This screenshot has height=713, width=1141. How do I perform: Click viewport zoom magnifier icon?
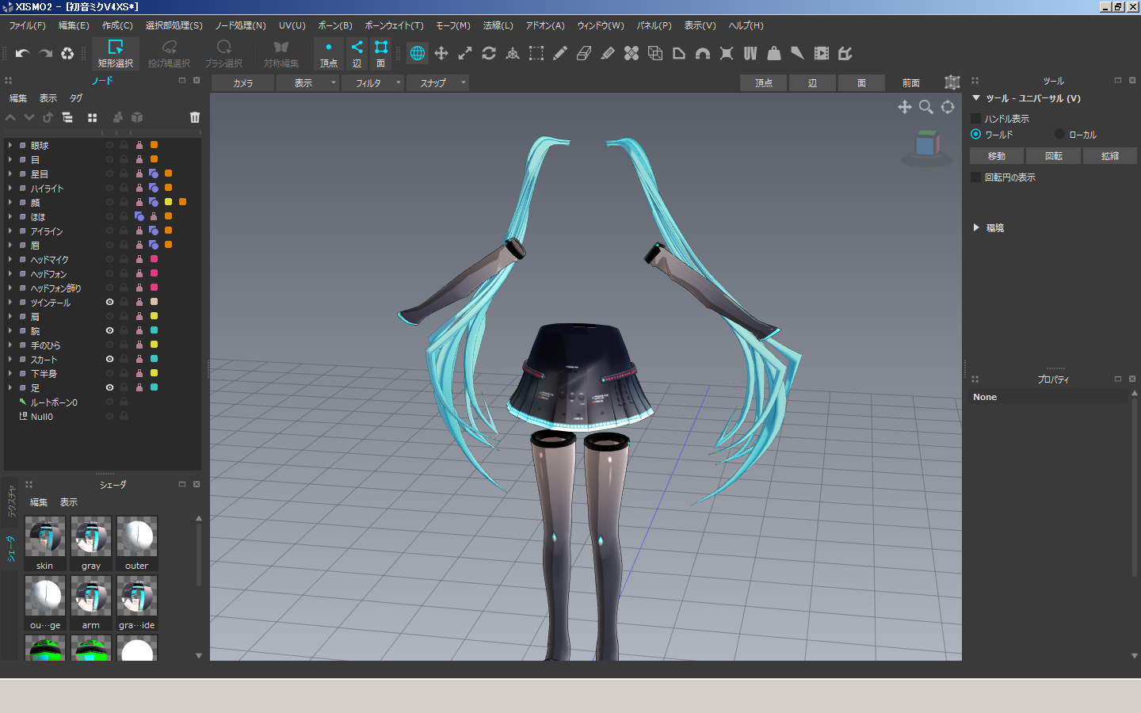tap(925, 107)
